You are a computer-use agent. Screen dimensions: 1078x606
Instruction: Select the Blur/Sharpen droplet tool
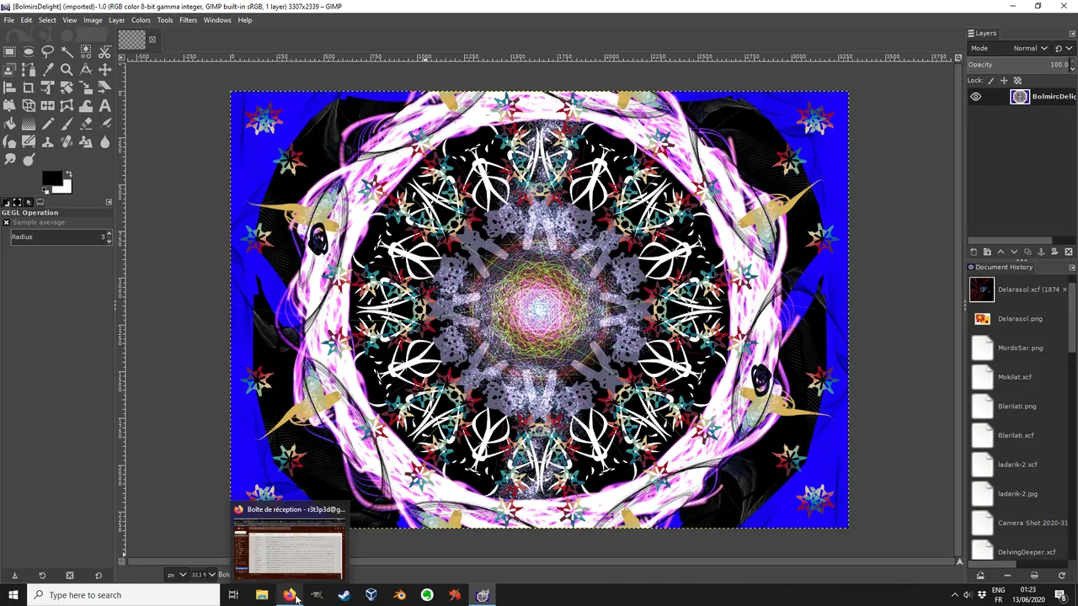point(104,143)
